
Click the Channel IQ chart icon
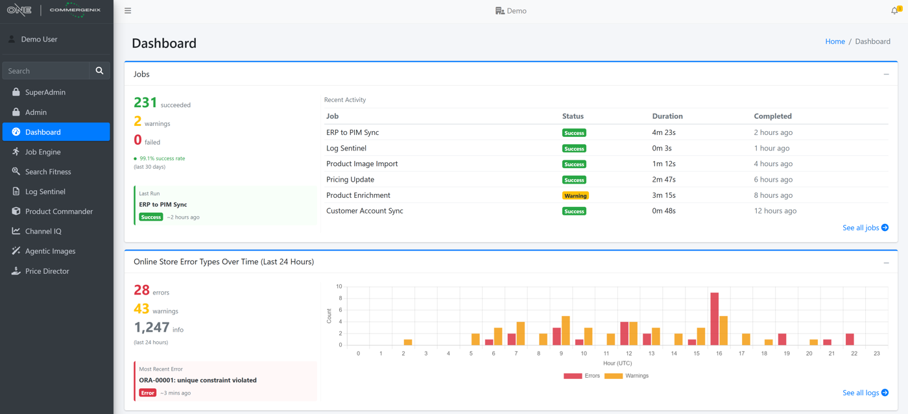[x=16, y=231]
